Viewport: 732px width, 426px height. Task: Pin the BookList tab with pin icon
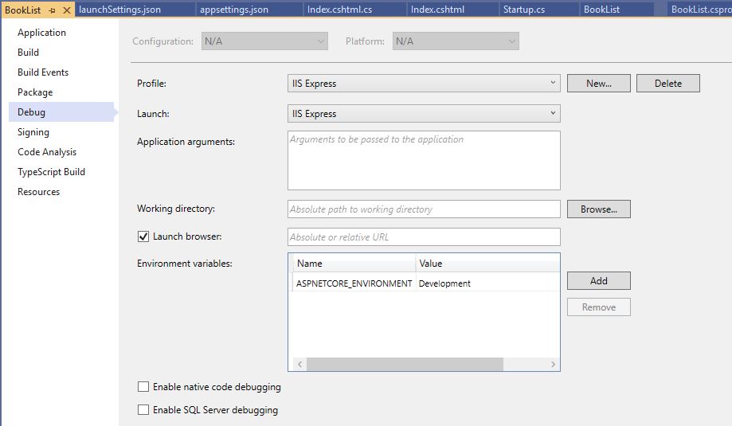52,10
